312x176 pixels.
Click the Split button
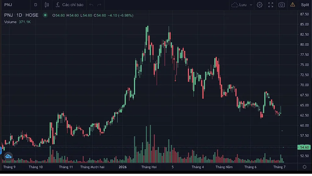[305, 5]
